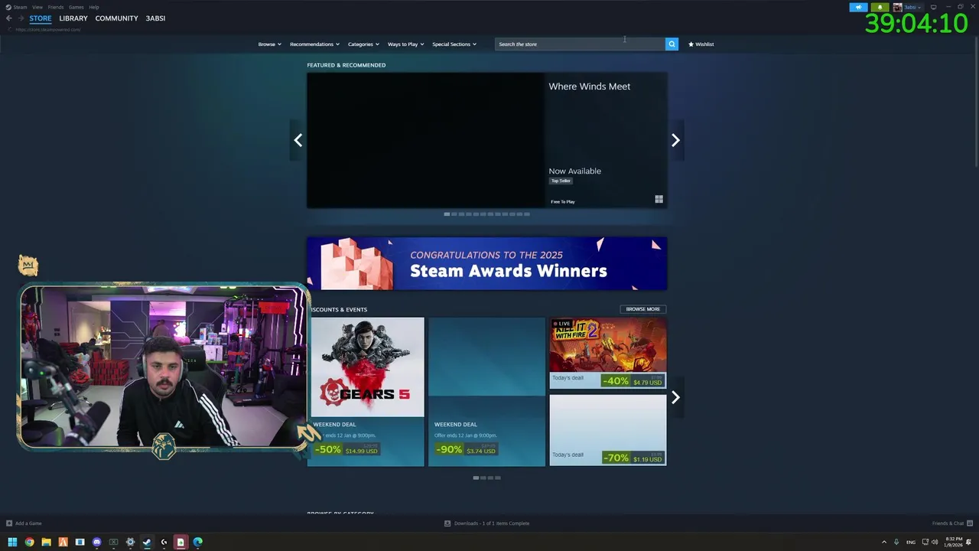Switch to the LIBRARY tab

[x=73, y=18]
